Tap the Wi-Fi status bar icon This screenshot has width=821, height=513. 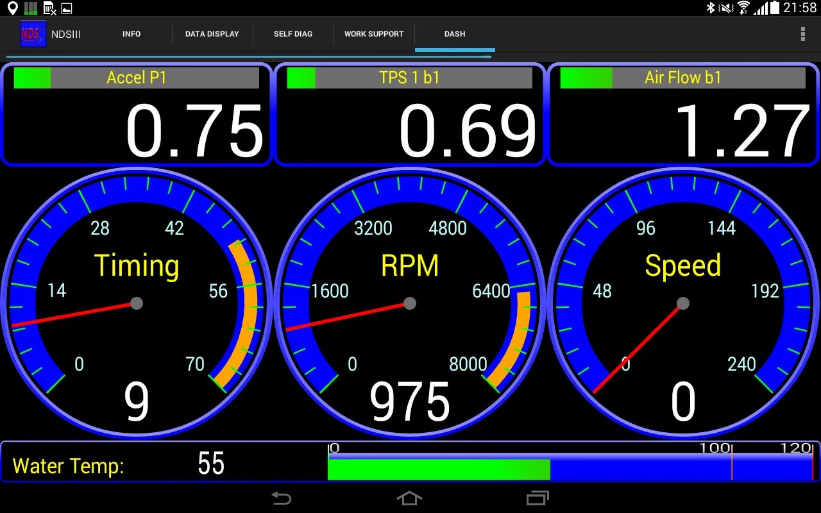743,8
